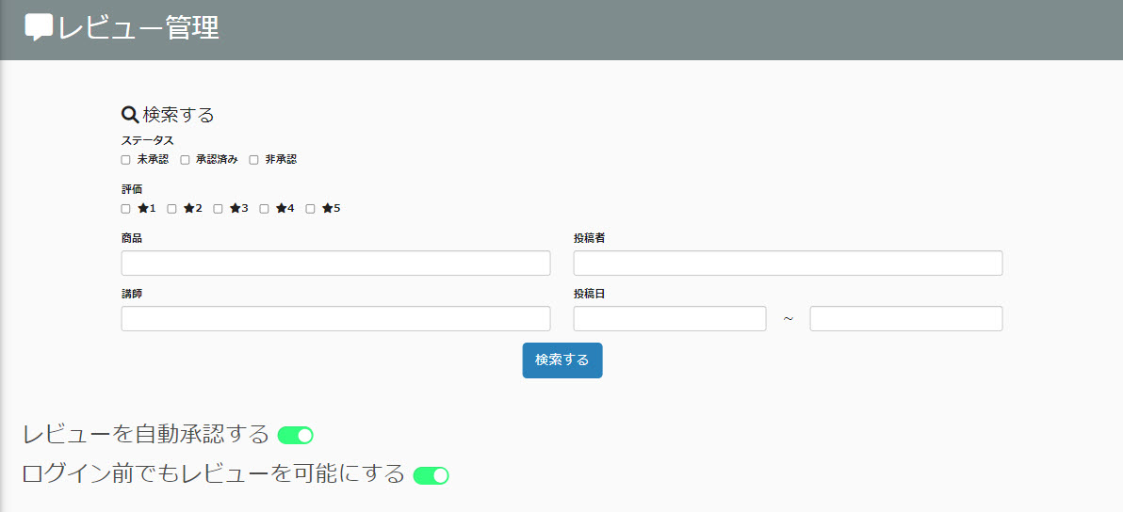This screenshot has width=1123, height=512.
Task: Tick the ★1 rating checkbox
Action: 126,209
